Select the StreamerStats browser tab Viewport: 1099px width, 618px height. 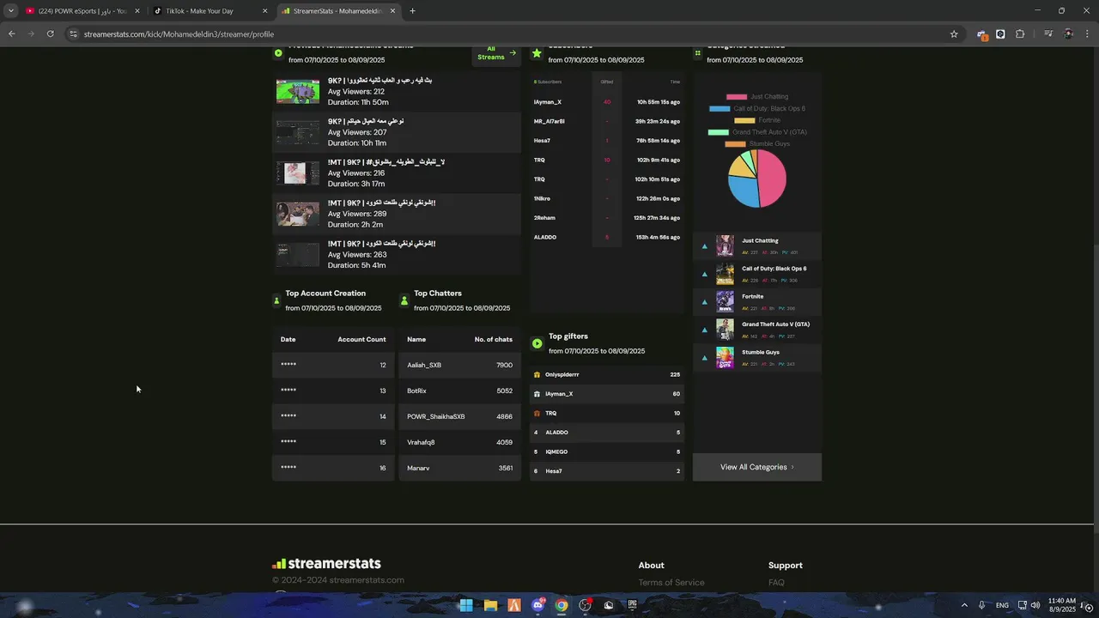339,11
